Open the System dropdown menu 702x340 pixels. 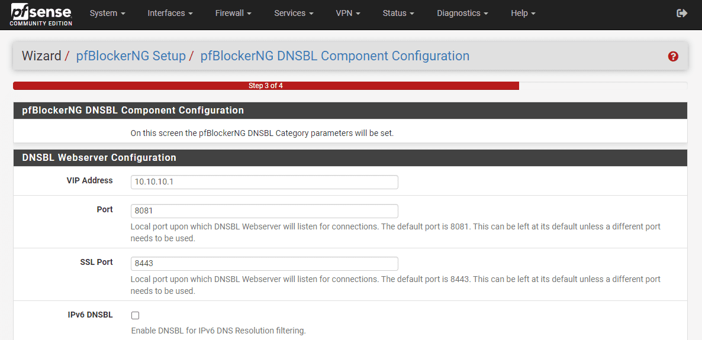107,13
